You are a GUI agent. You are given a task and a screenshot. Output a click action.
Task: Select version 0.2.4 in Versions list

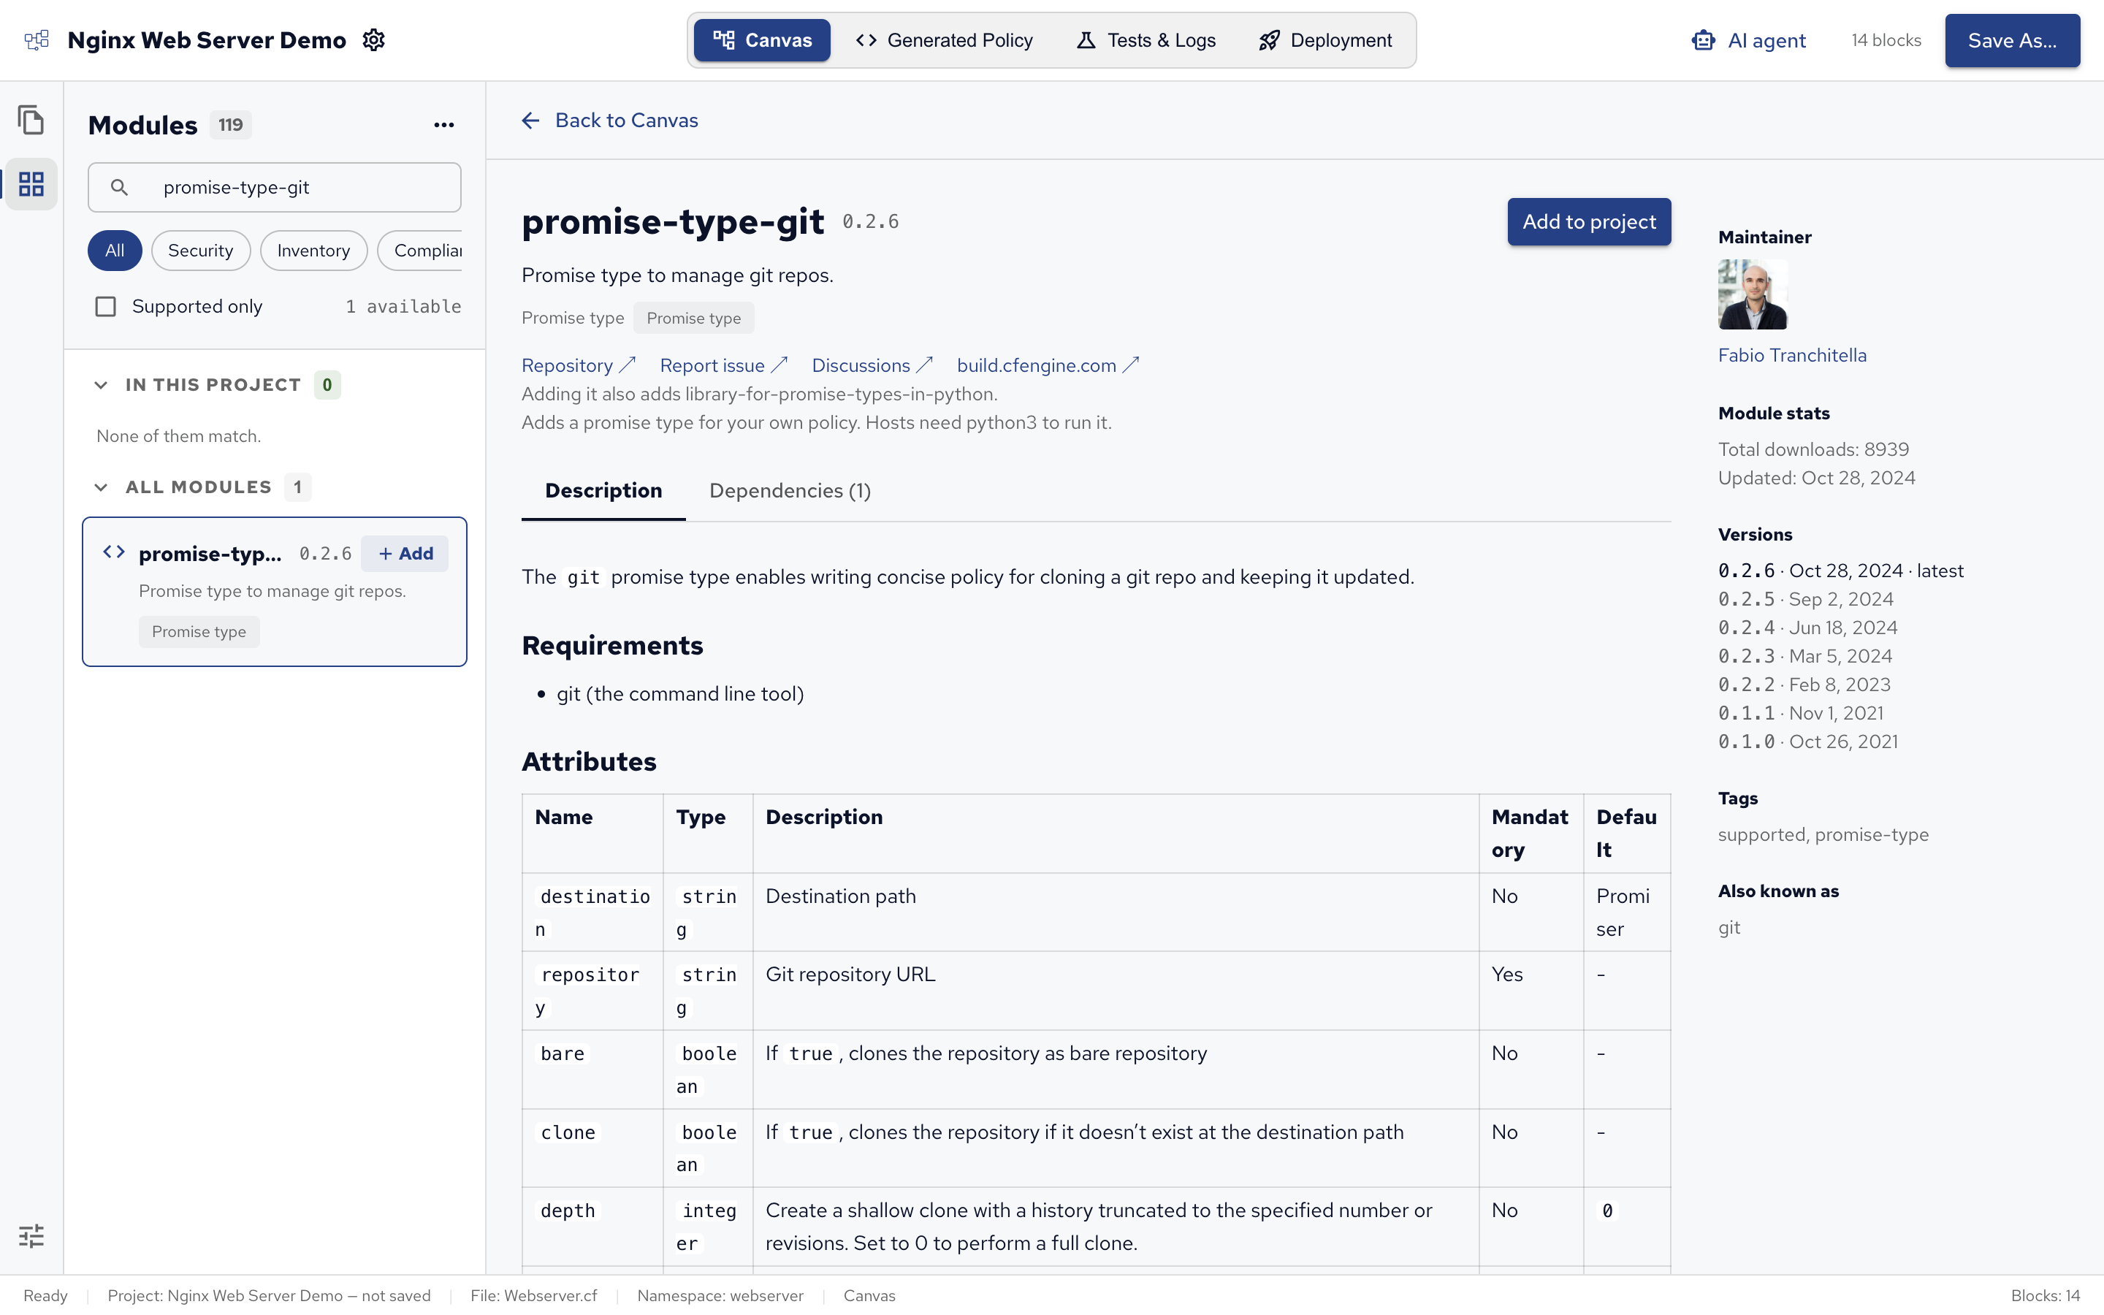click(1807, 628)
